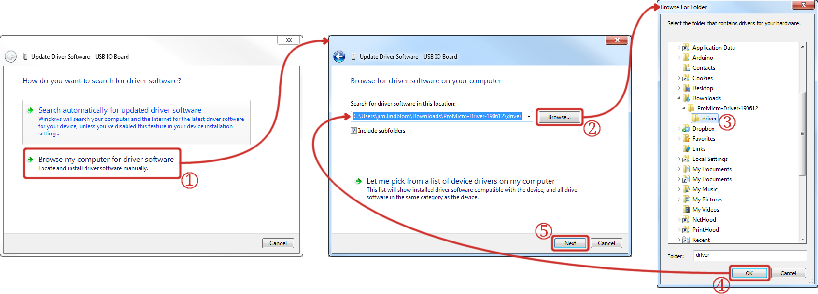Screen dimensions: 818x294
Task: Expand the Arduino tree node
Action: click(679, 58)
